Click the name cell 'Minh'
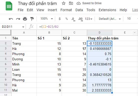Image resolution: width=138 pixels, height=96 pixels. [x=24, y=64]
